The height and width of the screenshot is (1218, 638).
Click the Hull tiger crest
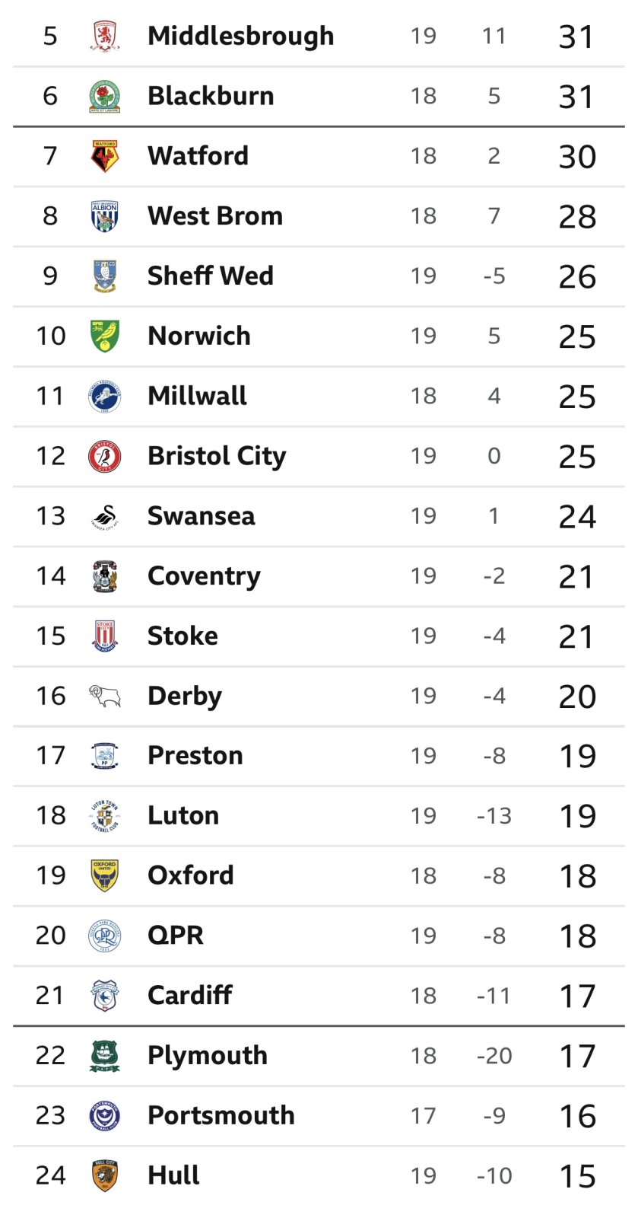(105, 1175)
